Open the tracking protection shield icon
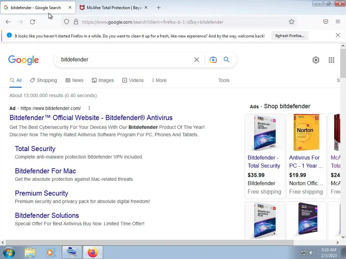The width and height of the screenshot is (346, 259). (67, 22)
